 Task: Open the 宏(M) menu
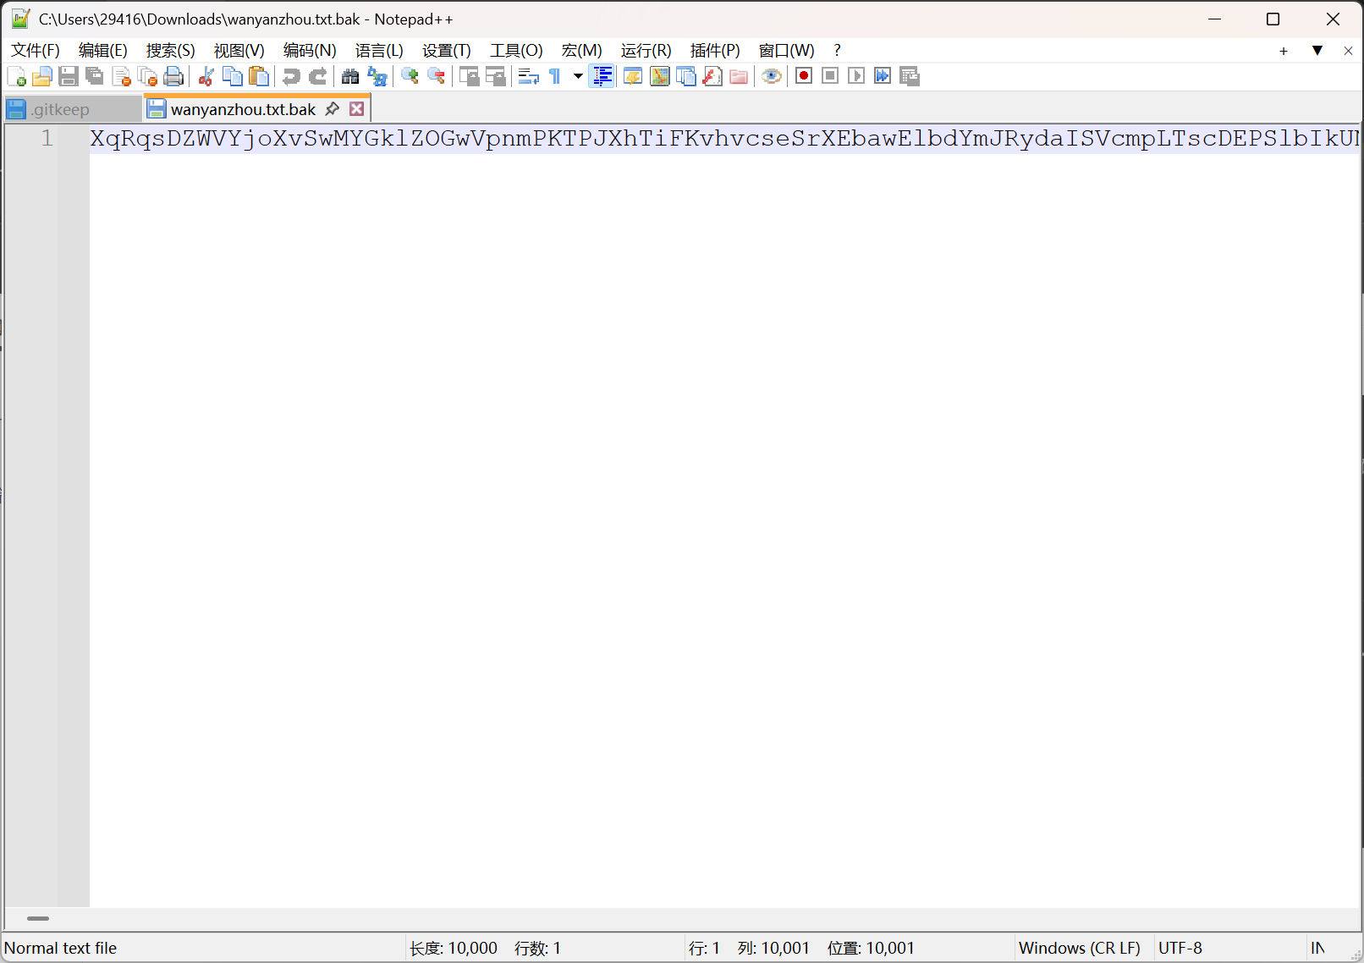tap(582, 51)
